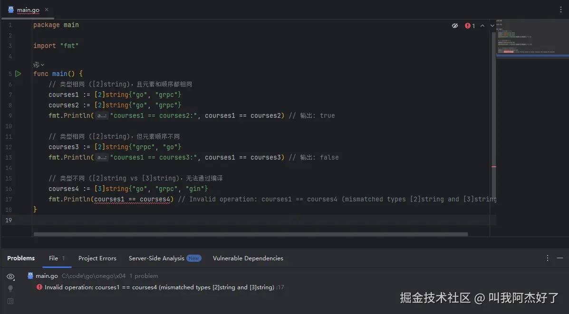
Task: Click inline error hint on line 17
Action: click(337, 200)
